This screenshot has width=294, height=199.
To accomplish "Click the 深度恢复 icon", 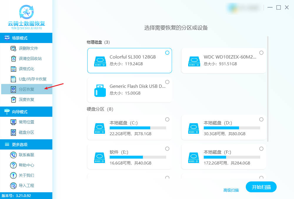I will tap(13, 99).
